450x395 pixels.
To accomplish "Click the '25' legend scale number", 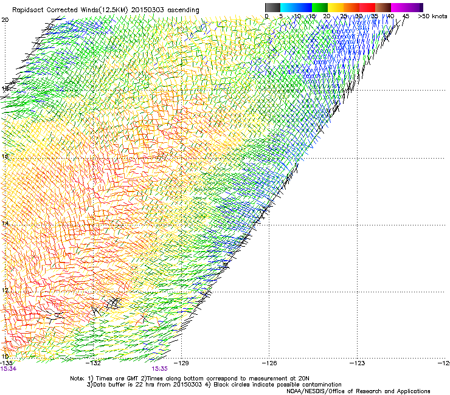I will 344,16.
